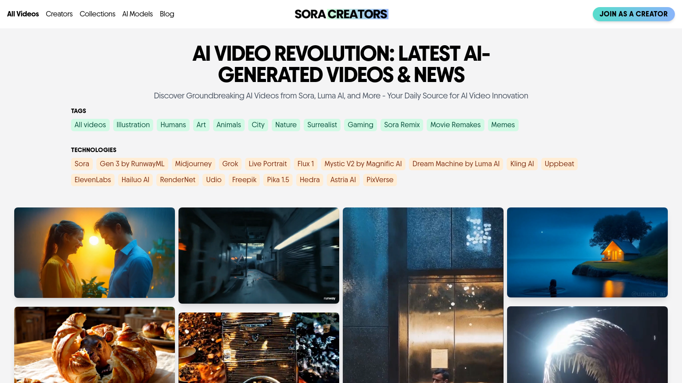Select the Midjourney technology tag
682x383 pixels.
pyautogui.click(x=193, y=164)
